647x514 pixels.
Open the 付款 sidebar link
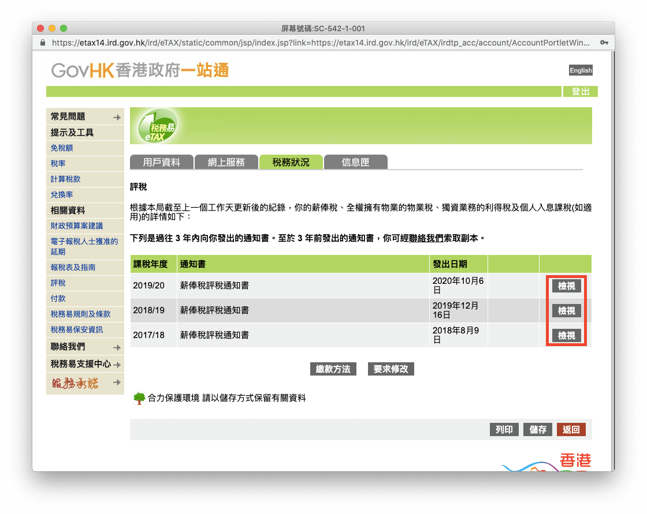(x=58, y=298)
